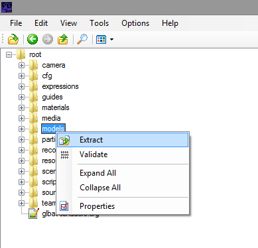Open the Edit menu
Image resolution: width=258 pixels, height=248 pixels.
point(41,23)
